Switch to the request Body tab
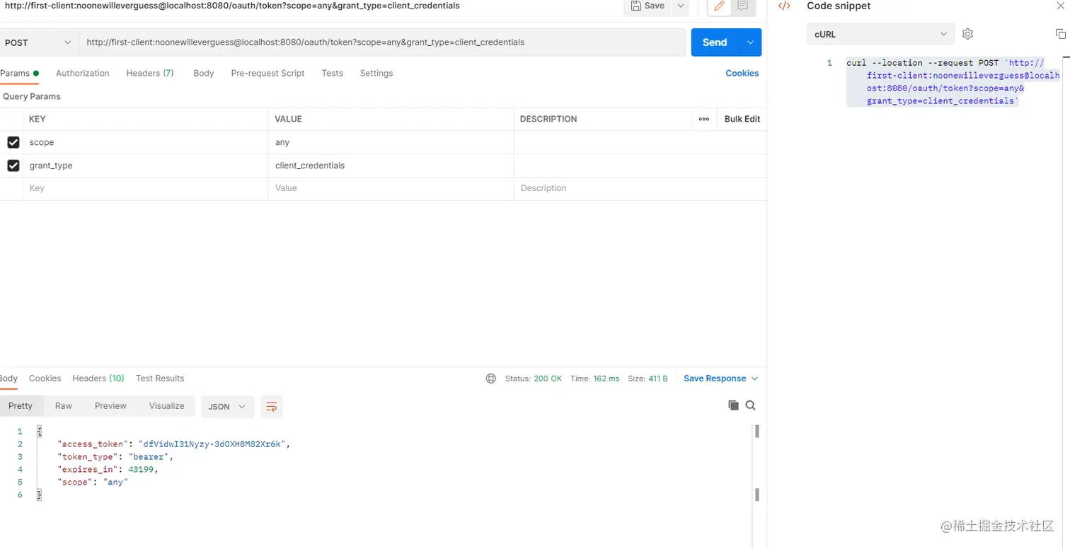 point(204,74)
